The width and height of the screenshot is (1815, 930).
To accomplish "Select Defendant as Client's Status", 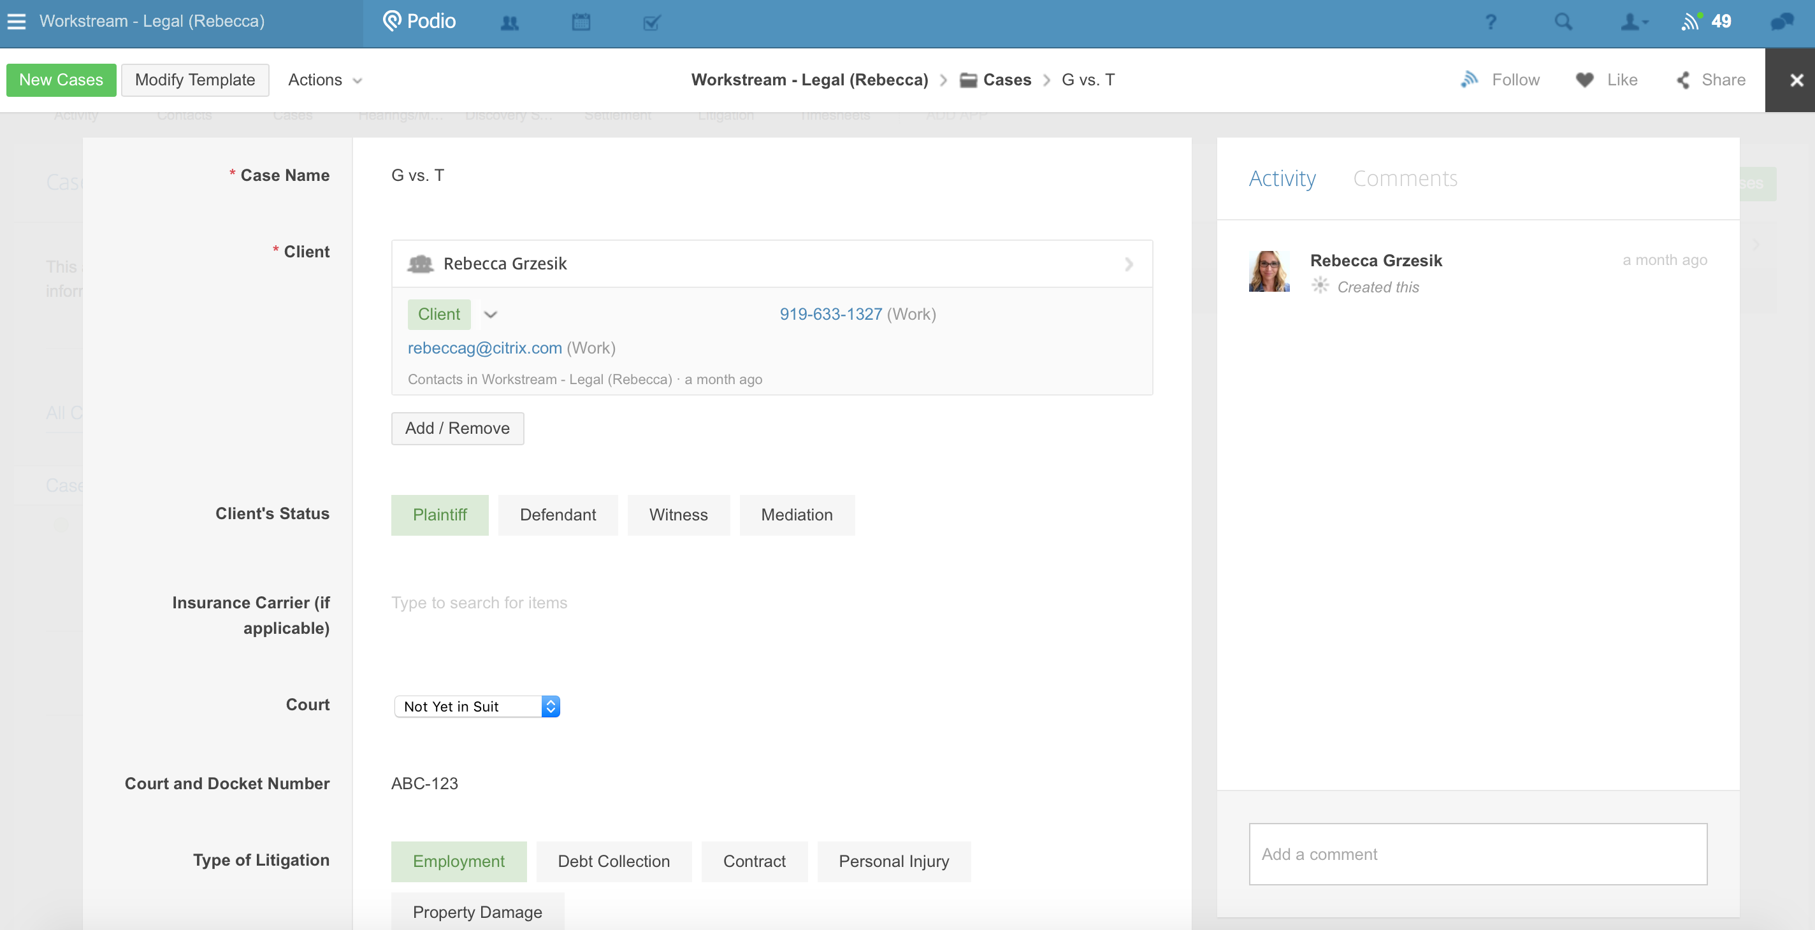I will tap(558, 515).
